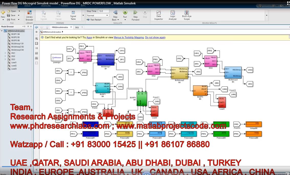The height and width of the screenshot is (175, 290).
Task: Toggle the explorer bar icon in canvas palette
Action: point(36,32)
